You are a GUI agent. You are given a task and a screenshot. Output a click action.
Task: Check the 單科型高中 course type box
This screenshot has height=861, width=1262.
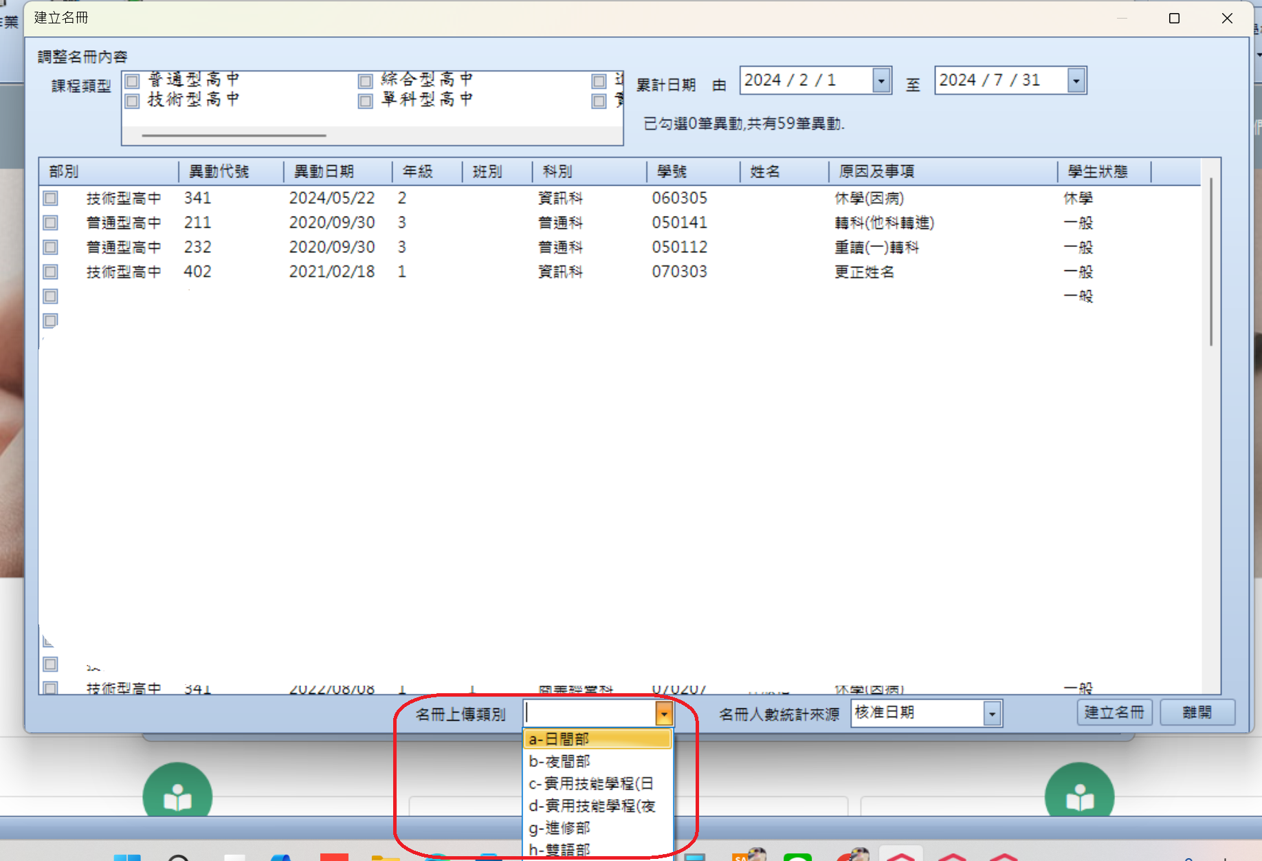366,101
